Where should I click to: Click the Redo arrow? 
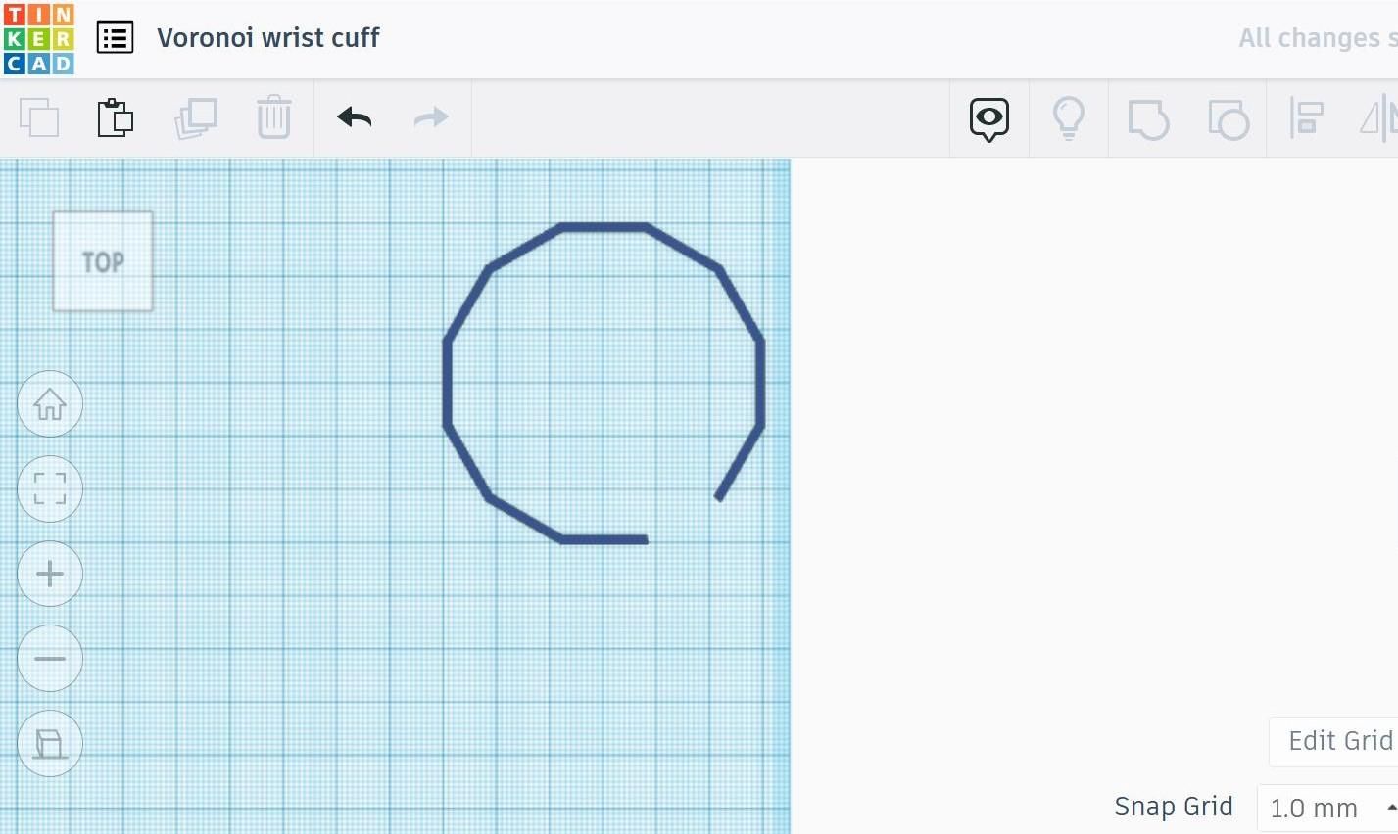(x=430, y=117)
